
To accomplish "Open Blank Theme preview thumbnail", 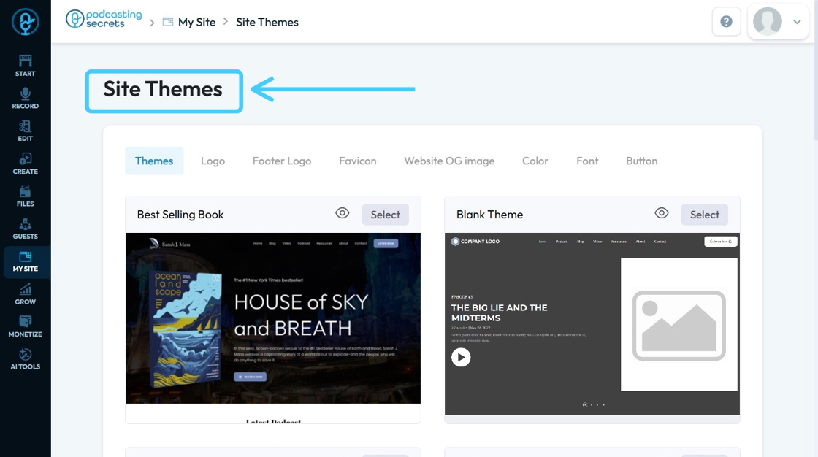I will point(592,324).
